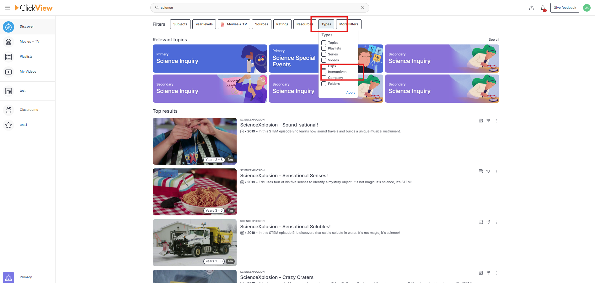595x283 pixels.
Task: Click the Playlists sidebar icon
Action: [8, 57]
